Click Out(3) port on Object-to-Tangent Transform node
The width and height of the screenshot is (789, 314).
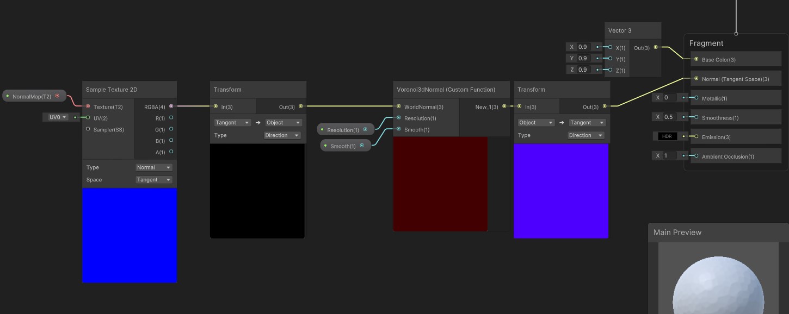604,106
